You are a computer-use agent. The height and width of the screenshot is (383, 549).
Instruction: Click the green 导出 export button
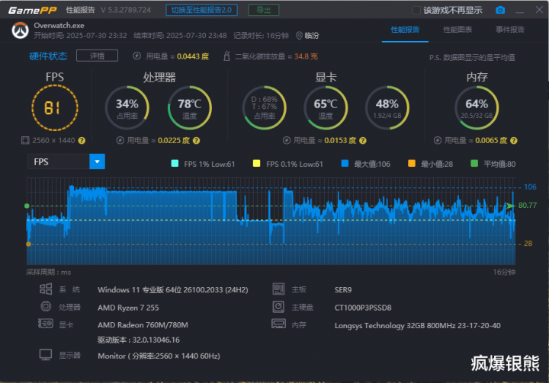[x=264, y=10]
